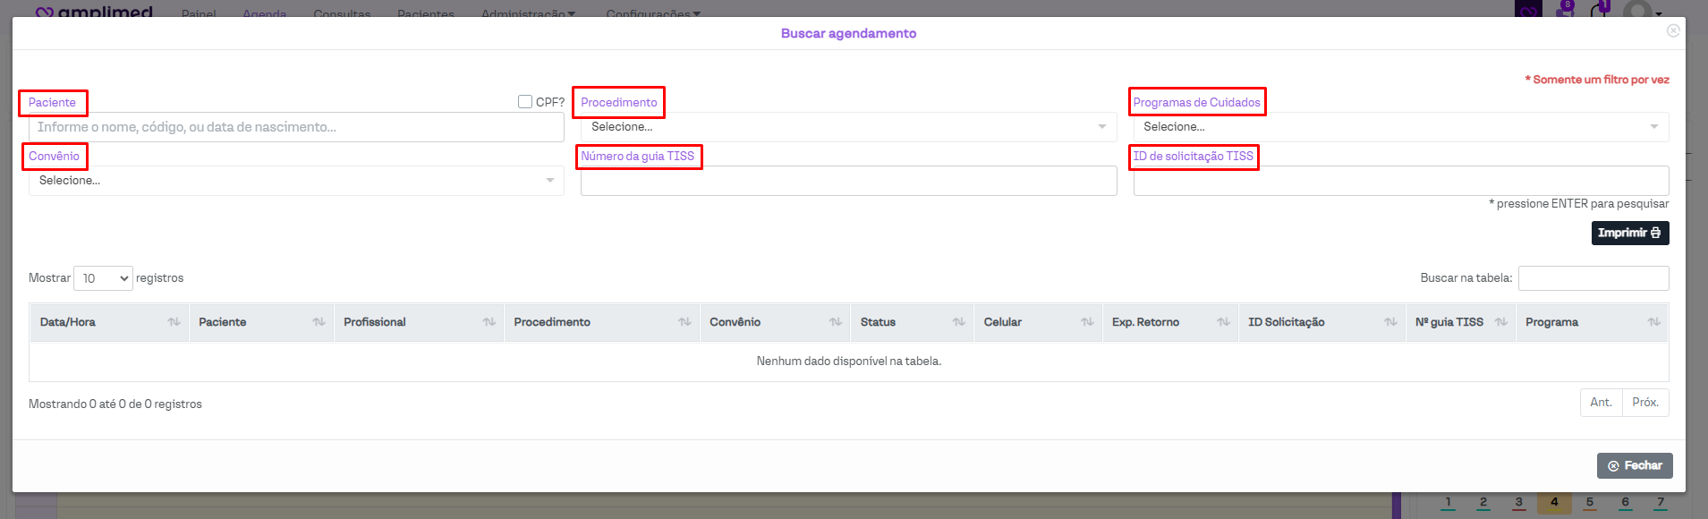Screen dimensions: 1708x519
Task: Click the Número da guia TISS field
Action: click(847, 181)
